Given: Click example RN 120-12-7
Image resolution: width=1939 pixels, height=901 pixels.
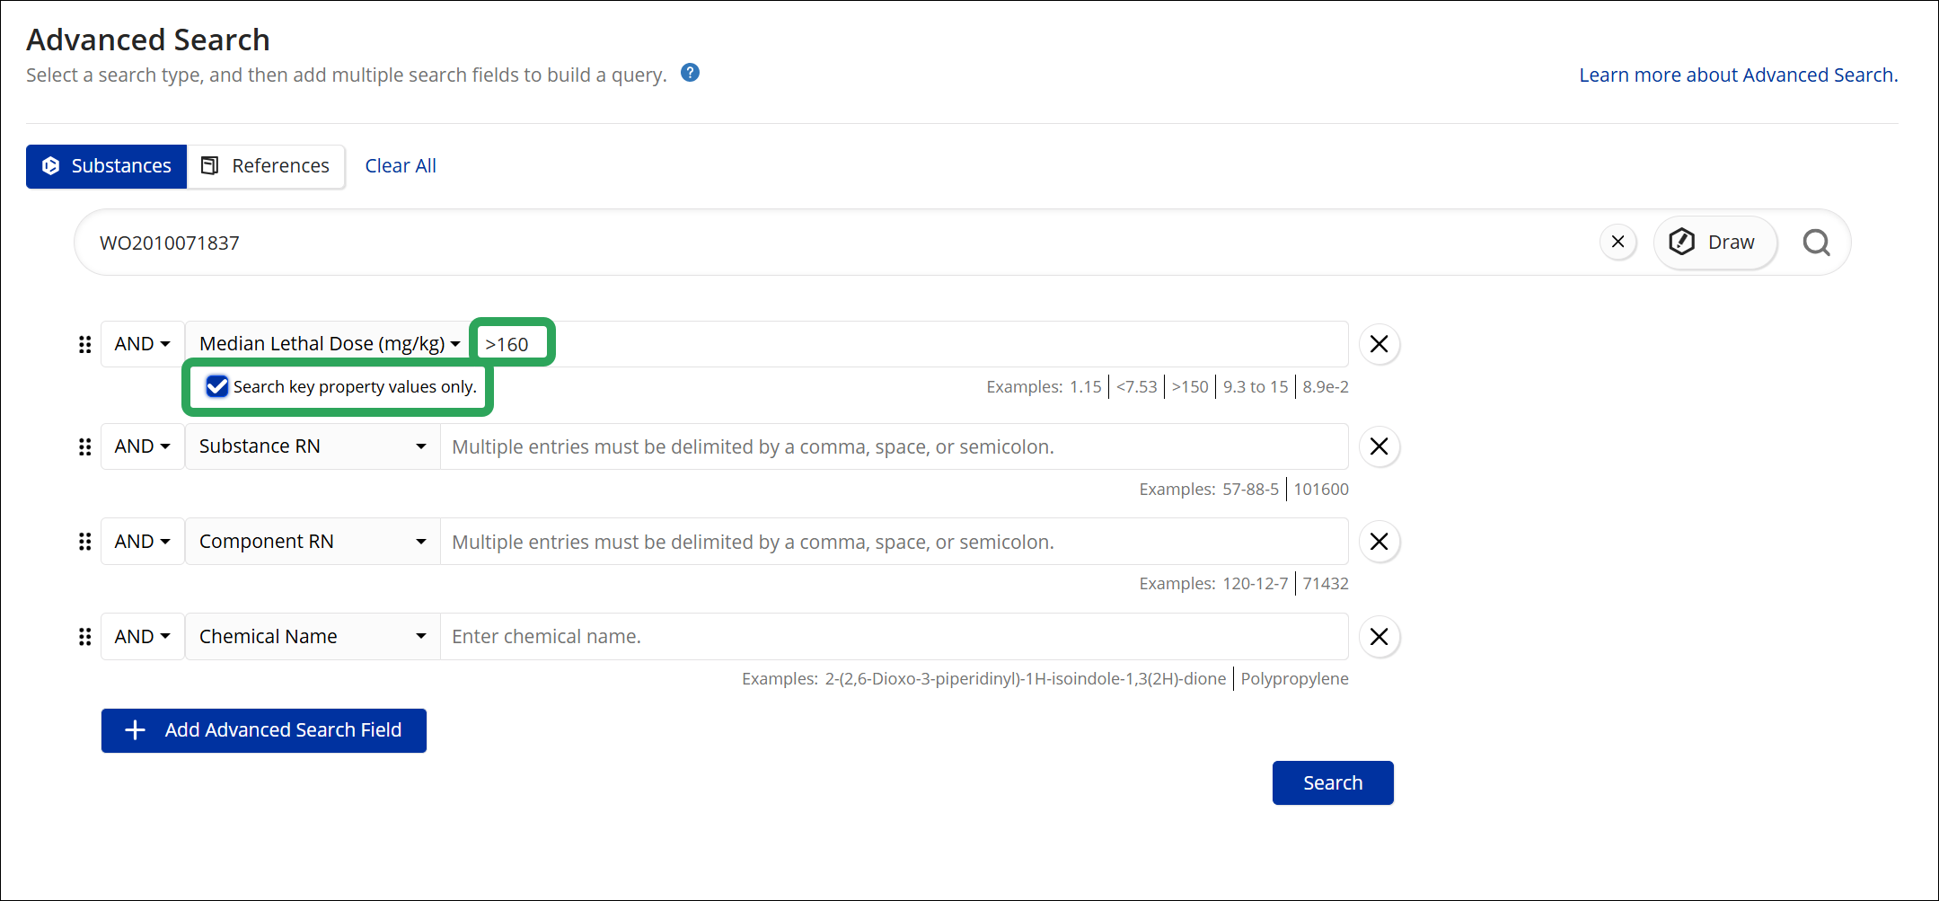Looking at the screenshot, I should pyautogui.click(x=1256, y=584).
